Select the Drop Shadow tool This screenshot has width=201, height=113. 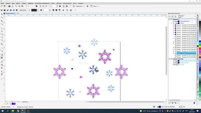[x=2, y=55]
